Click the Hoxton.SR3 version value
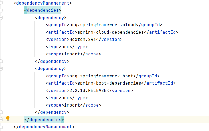The width and height of the screenshot is (209, 131). pos(83,40)
